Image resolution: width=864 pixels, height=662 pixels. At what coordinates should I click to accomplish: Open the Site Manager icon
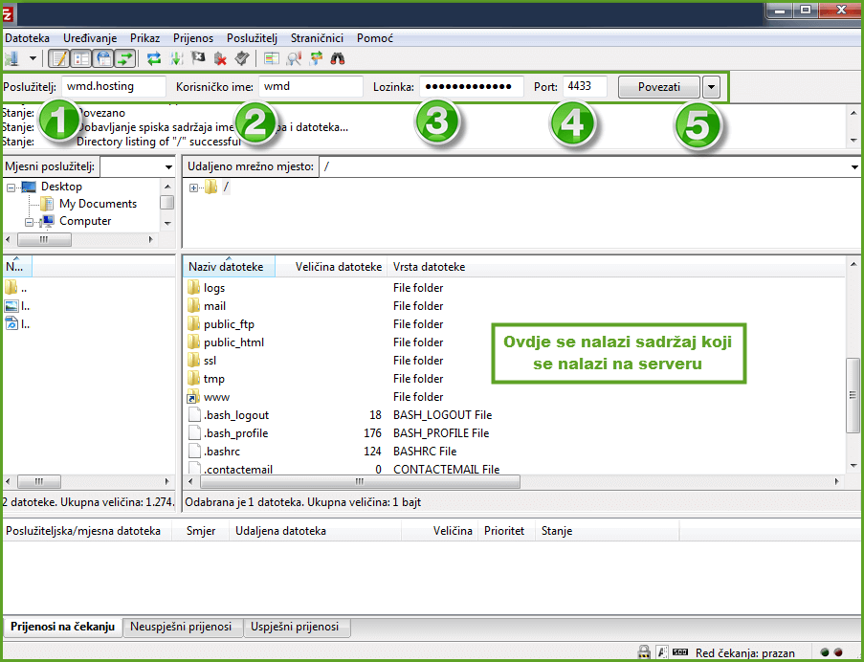click(11, 58)
